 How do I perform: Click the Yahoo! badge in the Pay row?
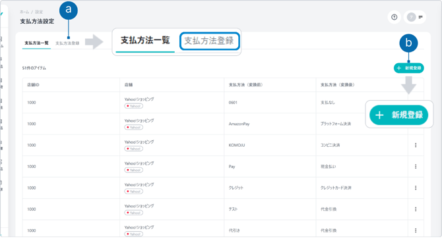click(x=134, y=170)
